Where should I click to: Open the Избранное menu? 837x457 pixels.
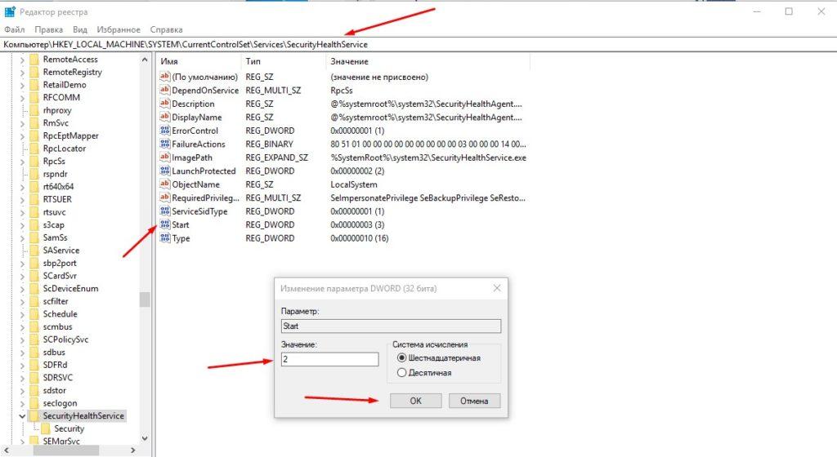[119, 30]
